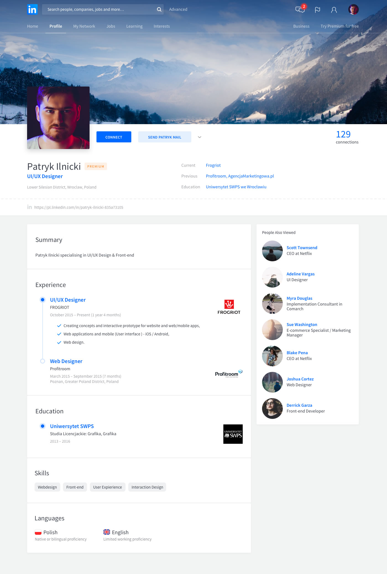The image size is (387, 574).
Task: Open My Network tab
Action: pos(84,26)
